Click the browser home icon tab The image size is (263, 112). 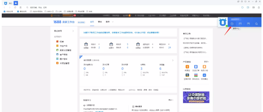click(x=16, y=3)
